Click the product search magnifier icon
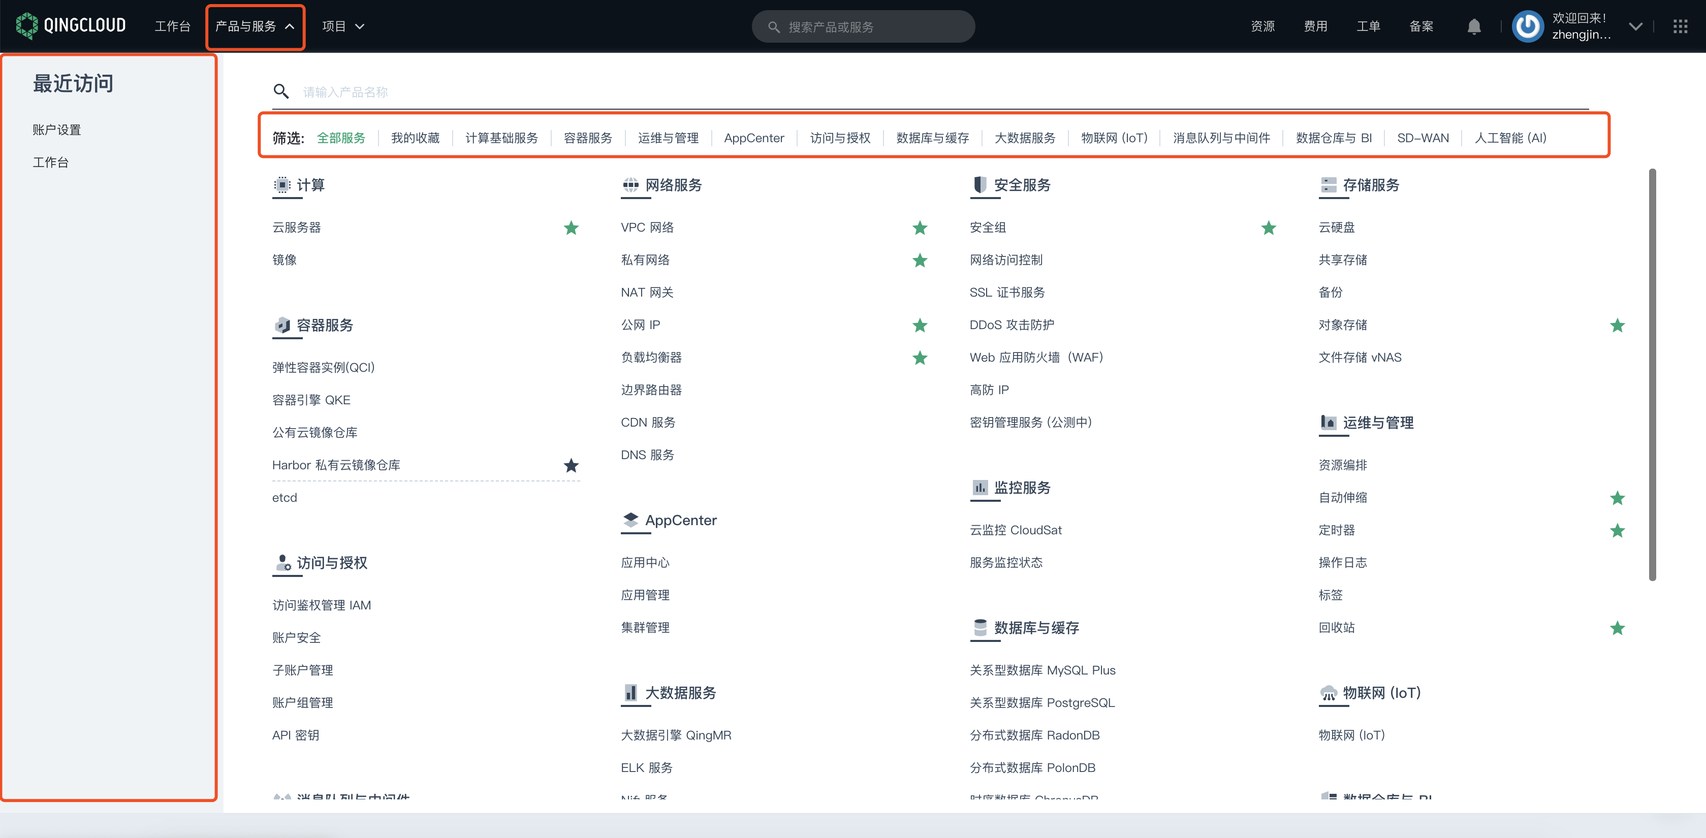 [x=281, y=91]
